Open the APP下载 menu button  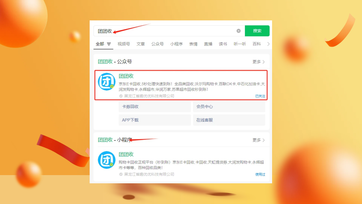point(155,120)
